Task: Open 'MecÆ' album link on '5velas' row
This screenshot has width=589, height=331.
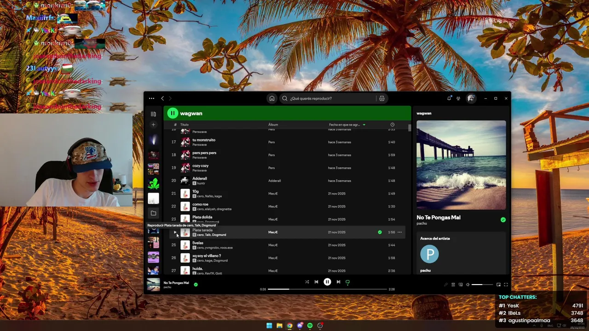Action: [273, 245]
